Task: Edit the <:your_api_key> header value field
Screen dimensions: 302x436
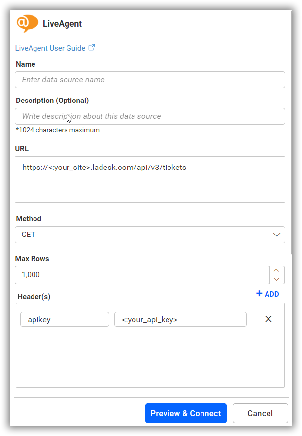Action: pos(180,319)
